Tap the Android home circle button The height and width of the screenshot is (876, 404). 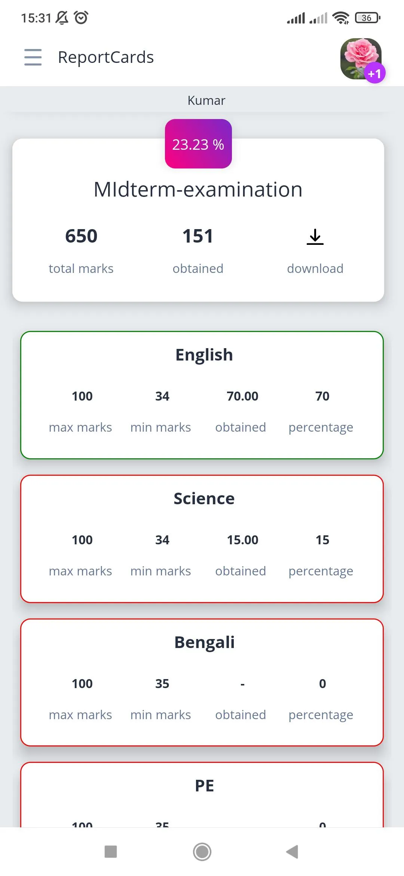pyautogui.click(x=202, y=852)
